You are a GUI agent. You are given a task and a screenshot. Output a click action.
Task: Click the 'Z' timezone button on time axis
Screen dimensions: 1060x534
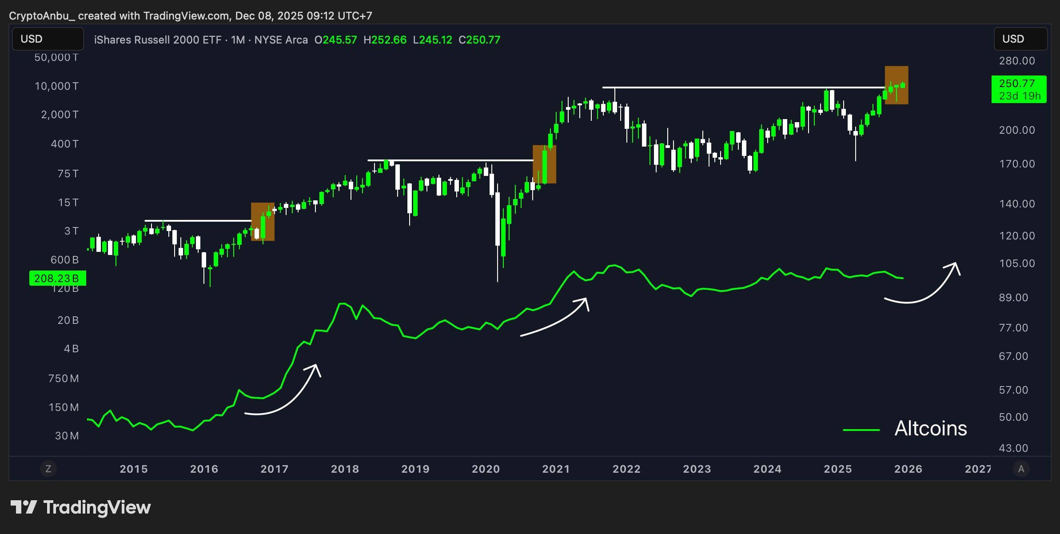[48, 468]
